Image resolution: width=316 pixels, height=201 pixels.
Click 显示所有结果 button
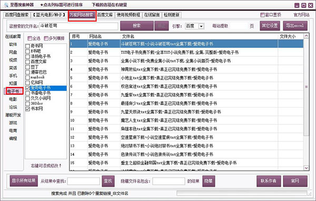pyautogui.click(x=24, y=181)
